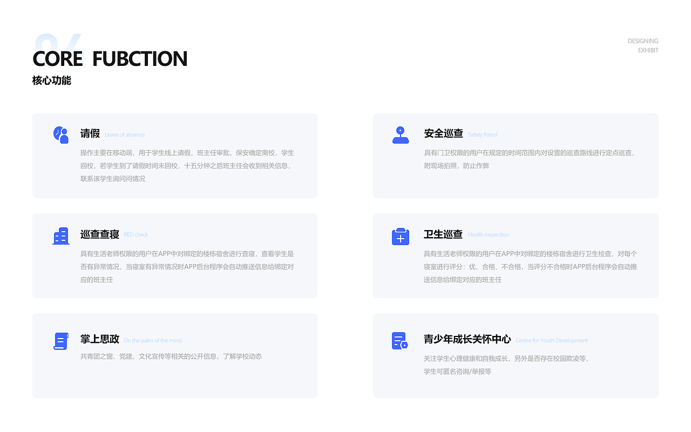This screenshot has height=432, width=691.
Task: Select the 掌上思政 blue book icon
Action: (60, 341)
